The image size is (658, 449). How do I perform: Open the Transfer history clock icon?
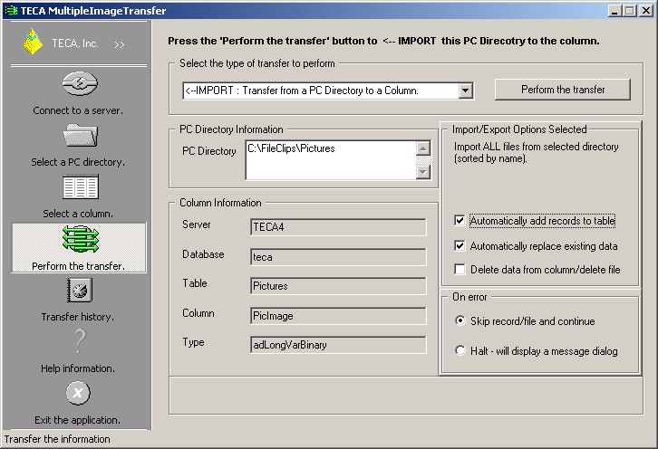tap(80, 291)
